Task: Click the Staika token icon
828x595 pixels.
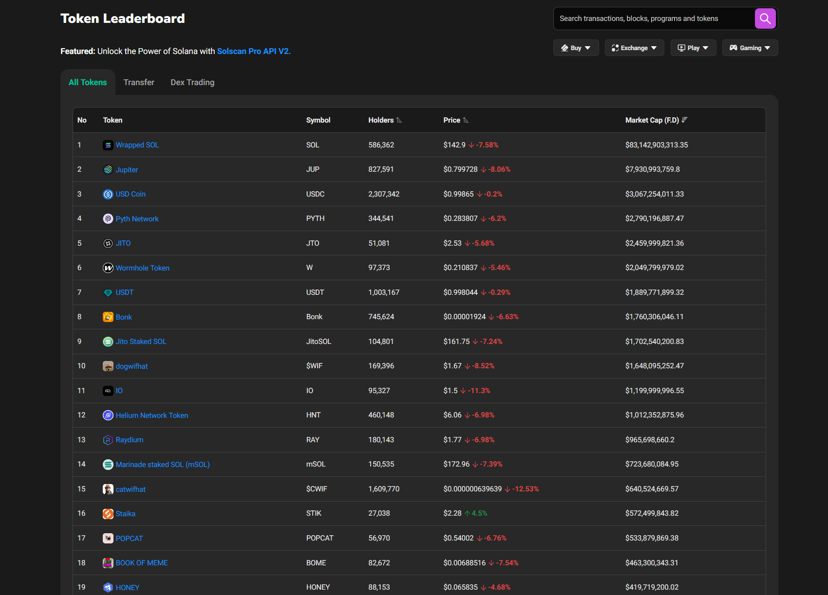Action: coord(108,514)
